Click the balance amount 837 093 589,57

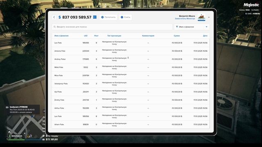pos(77,17)
